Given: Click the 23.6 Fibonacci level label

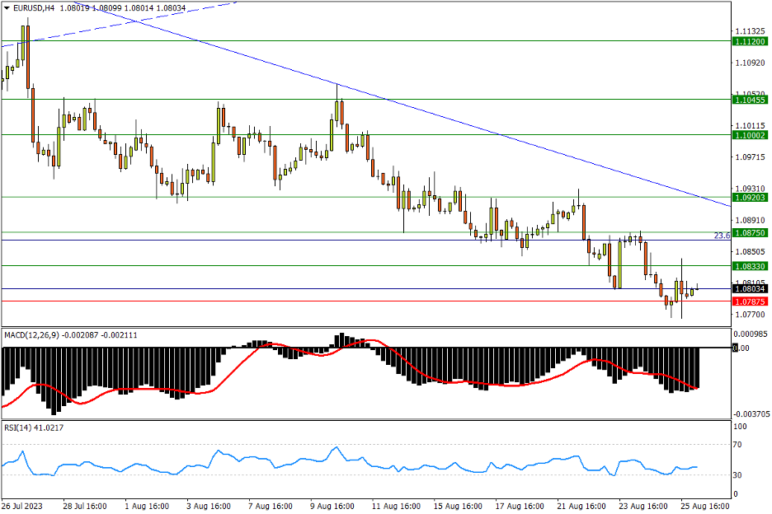Looking at the screenshot, I should [721, 236].
